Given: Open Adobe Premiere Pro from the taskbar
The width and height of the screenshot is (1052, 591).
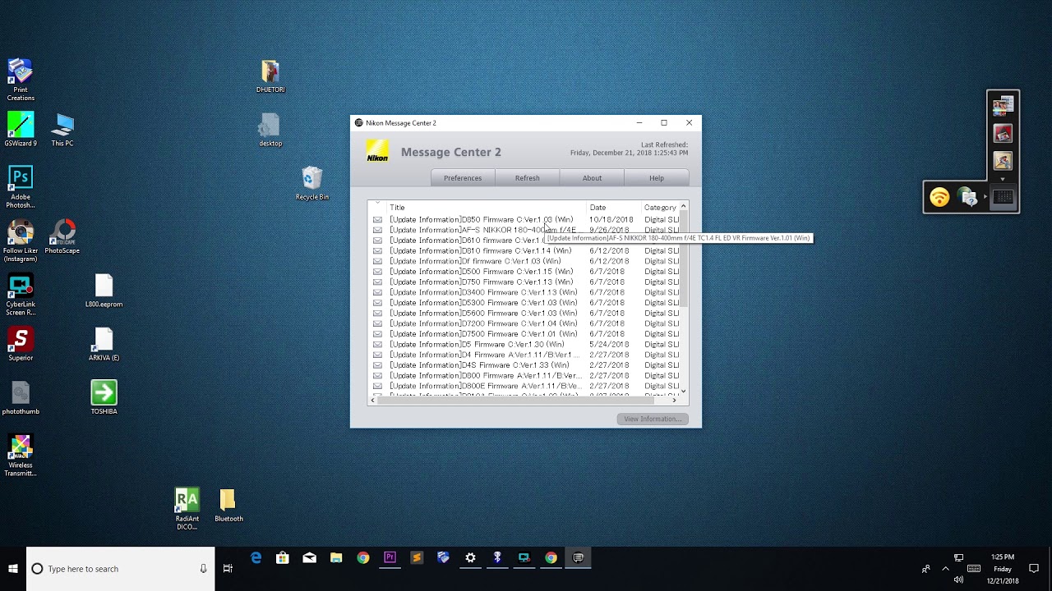Looking at the screenshot, I should [390, 558].
